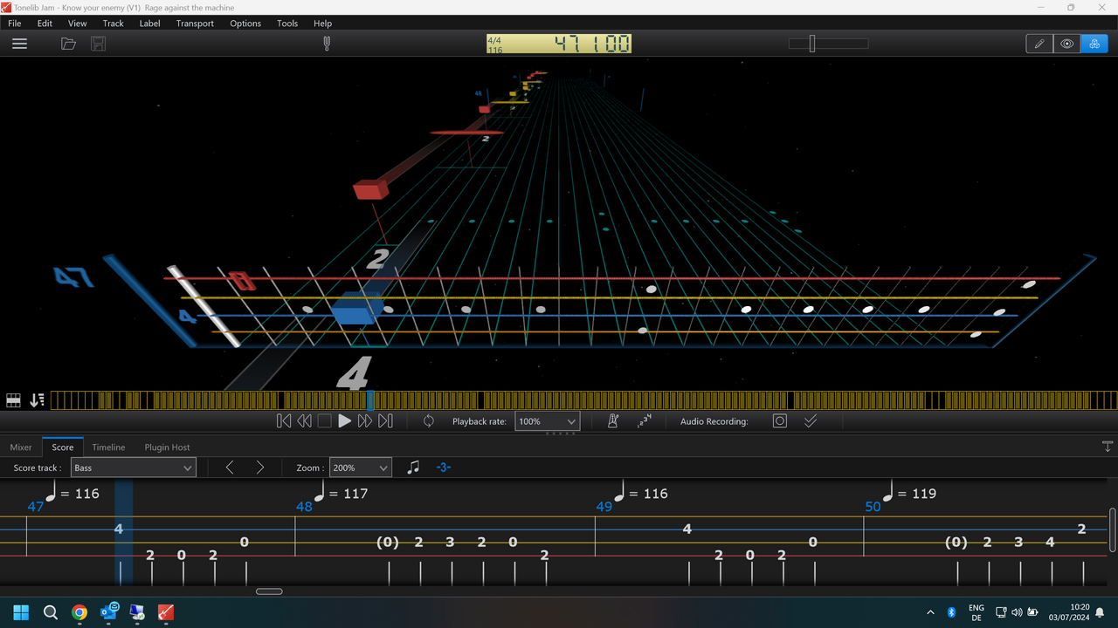Show hidden system tray icons
1118x628 pixels.
tap(930, 612)
